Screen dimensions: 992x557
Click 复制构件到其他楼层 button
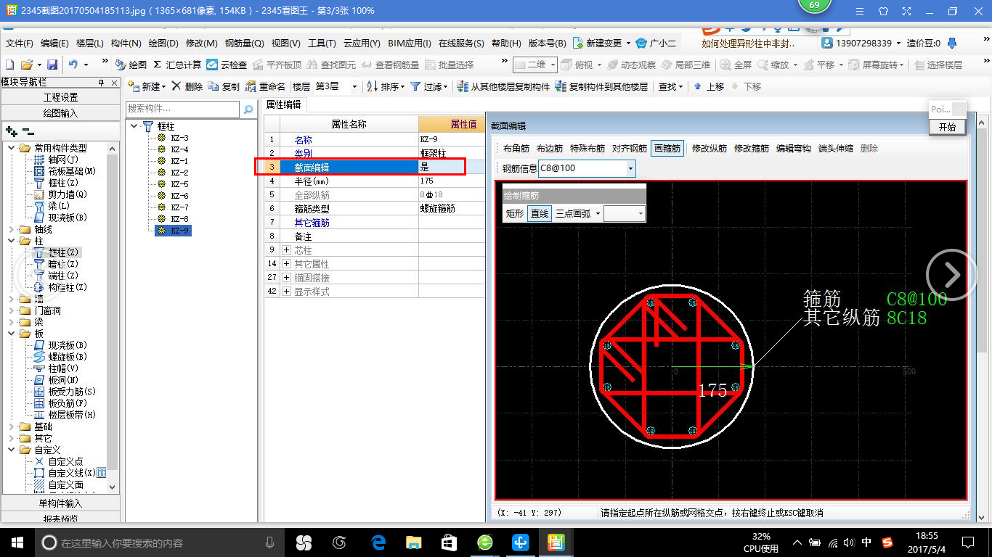(x=601, y=86)
